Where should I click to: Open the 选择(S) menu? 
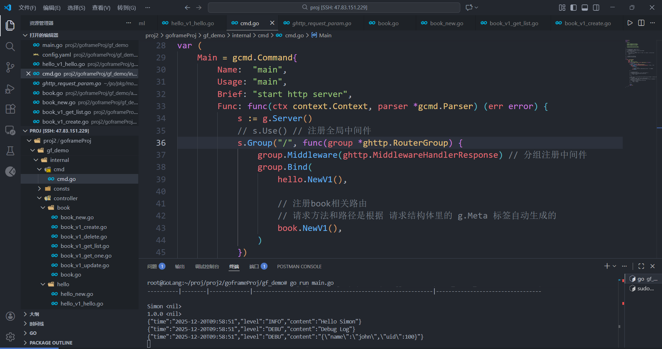click(76, 8)
